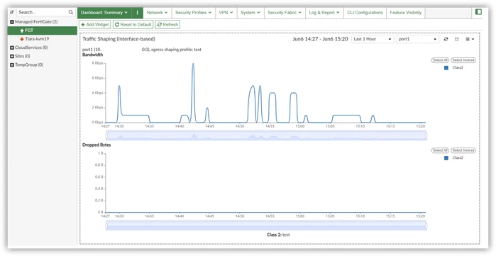496x256 pixels.
Task: Open the Security Profiles menu
Action: point(193,13)
